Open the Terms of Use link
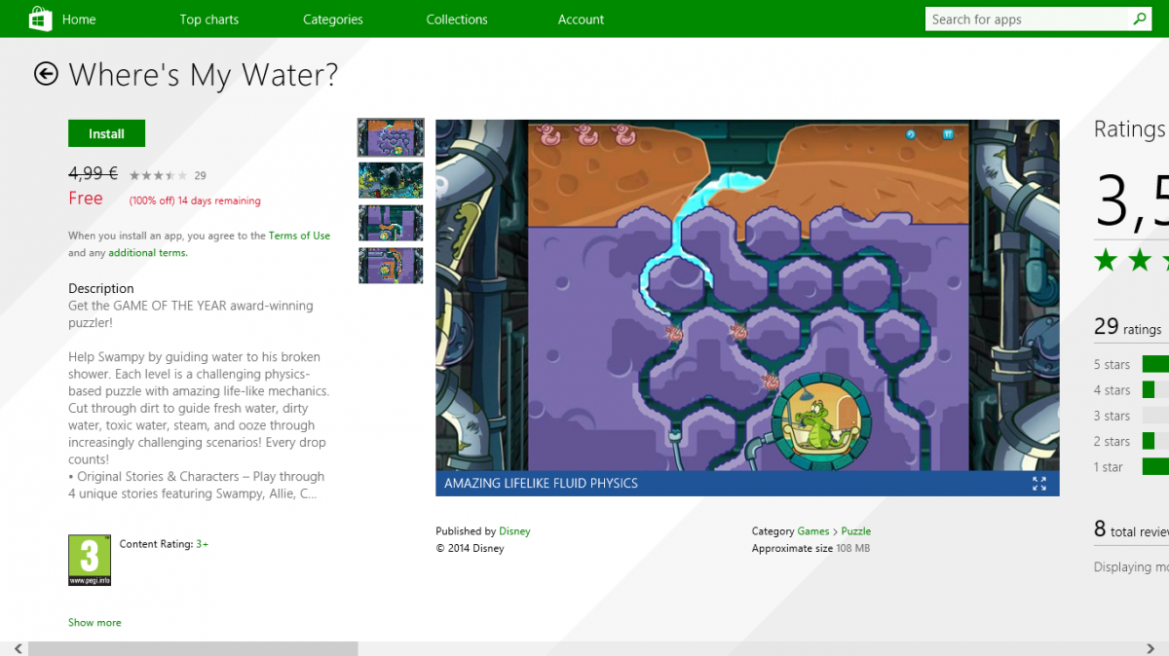 point(299,236)
